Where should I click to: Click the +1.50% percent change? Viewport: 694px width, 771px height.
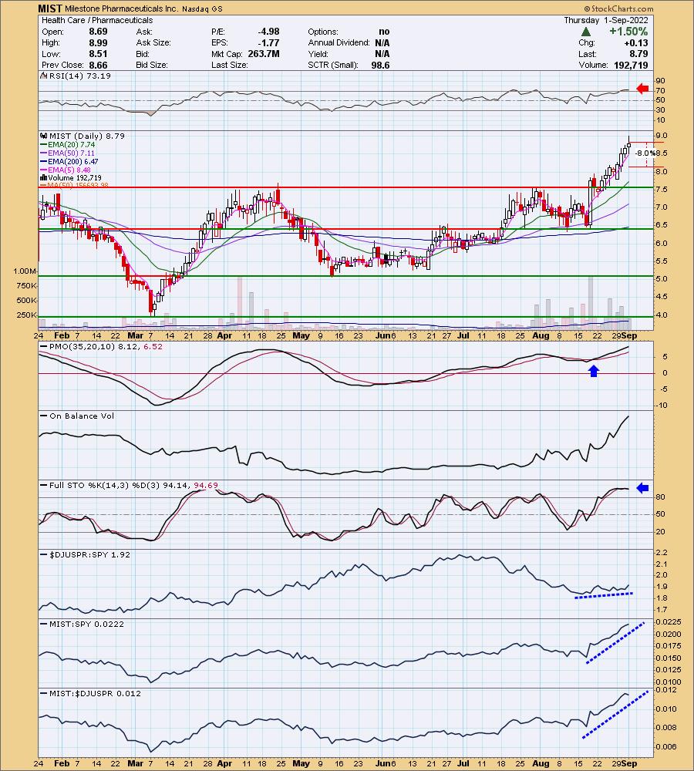click(x=628, y=32)
